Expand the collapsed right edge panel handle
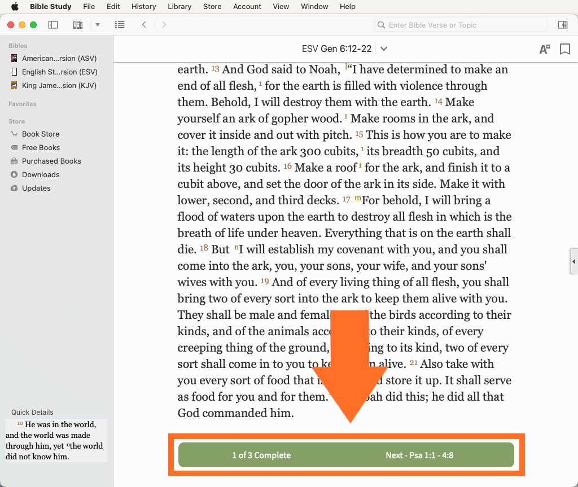The height and width of the screenshot is (487, 578). [x=573, y=262]
